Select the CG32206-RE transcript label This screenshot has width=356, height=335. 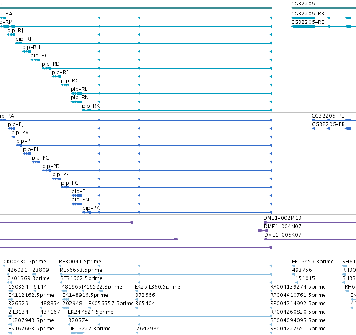click(307, 22)
